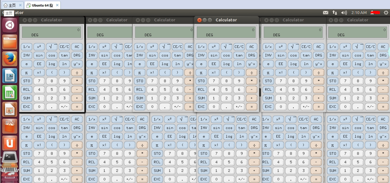Open LibreOffice Writer from the dock
Image resolution: width=390 pixels, height=183 pixels.
pyautogui.click(x=10, y=75)
